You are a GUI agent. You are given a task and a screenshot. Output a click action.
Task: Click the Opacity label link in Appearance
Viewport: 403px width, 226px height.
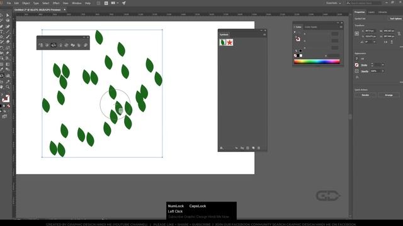pyautogui.click(x=365, y=71)
